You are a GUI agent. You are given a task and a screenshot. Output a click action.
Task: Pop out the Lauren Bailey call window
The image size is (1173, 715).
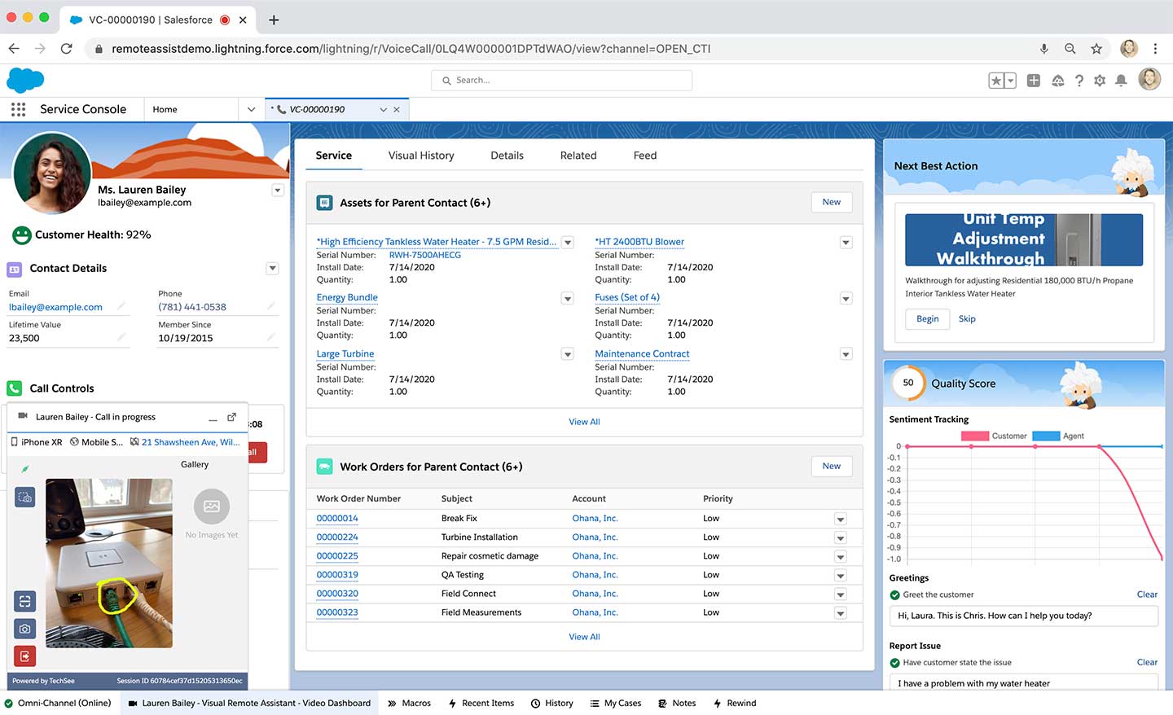[x=231, y=417]
